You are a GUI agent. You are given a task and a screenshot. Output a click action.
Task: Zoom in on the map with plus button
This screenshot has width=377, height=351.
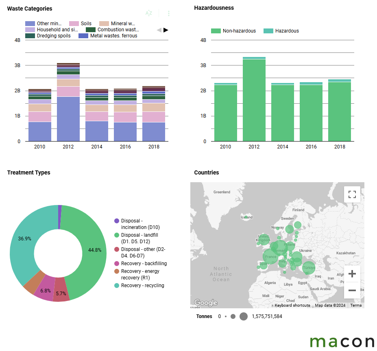352,274
